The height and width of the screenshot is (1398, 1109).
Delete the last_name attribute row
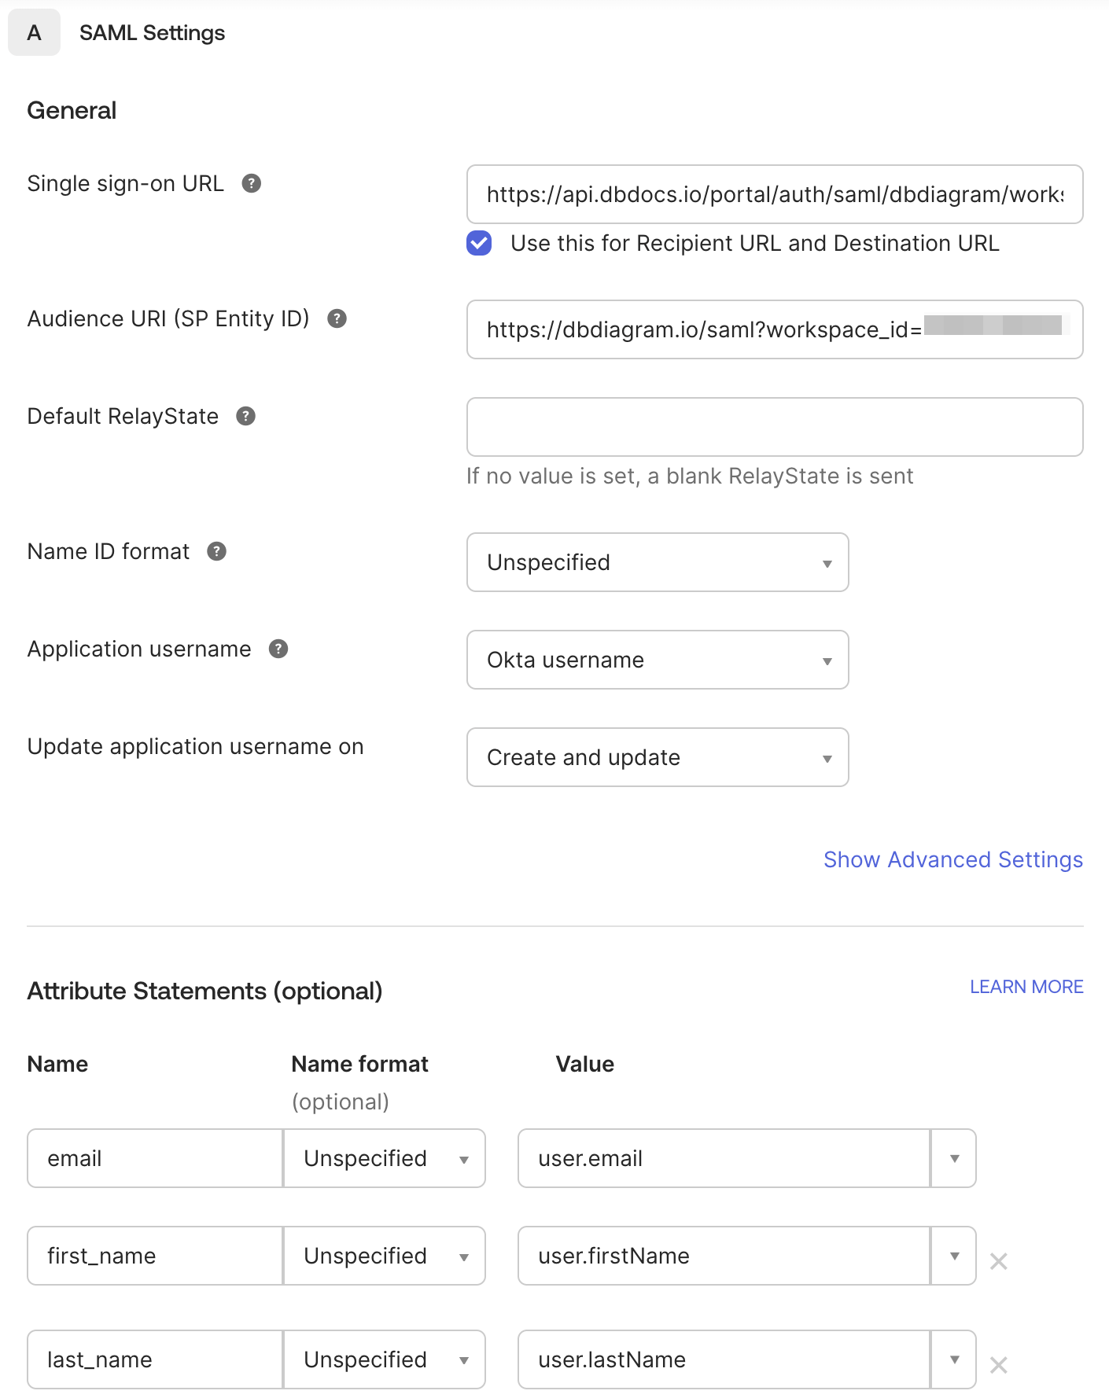[x=999, y=1365]
